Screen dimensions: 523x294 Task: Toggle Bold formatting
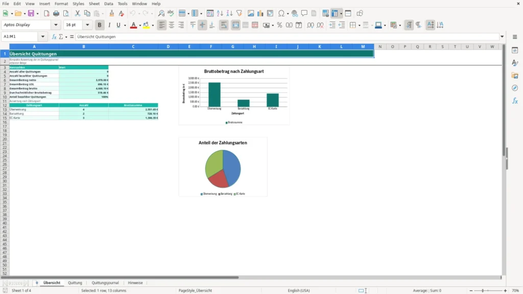point(100,25)
